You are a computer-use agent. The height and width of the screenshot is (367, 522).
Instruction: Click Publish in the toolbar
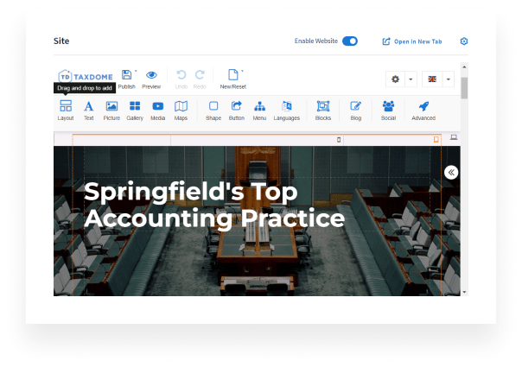click(127, 79)
